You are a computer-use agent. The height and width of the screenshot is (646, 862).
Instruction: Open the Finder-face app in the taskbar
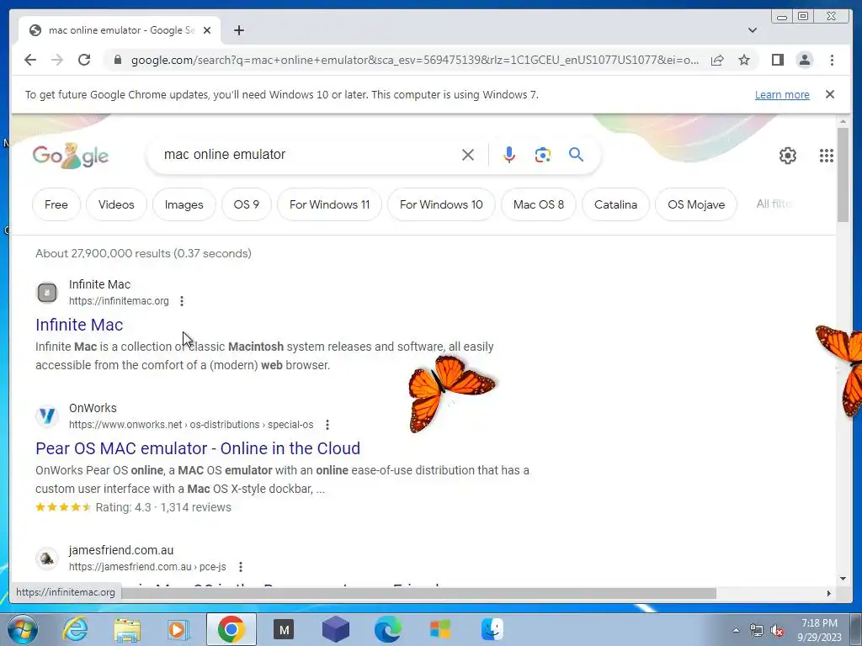click(492, 629)
